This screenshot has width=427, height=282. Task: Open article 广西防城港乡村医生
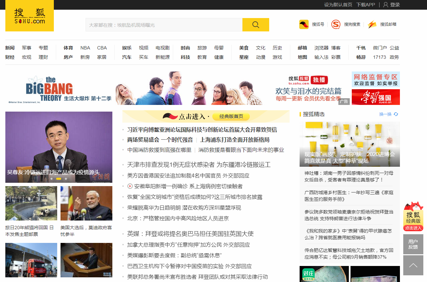coord(349,195)
